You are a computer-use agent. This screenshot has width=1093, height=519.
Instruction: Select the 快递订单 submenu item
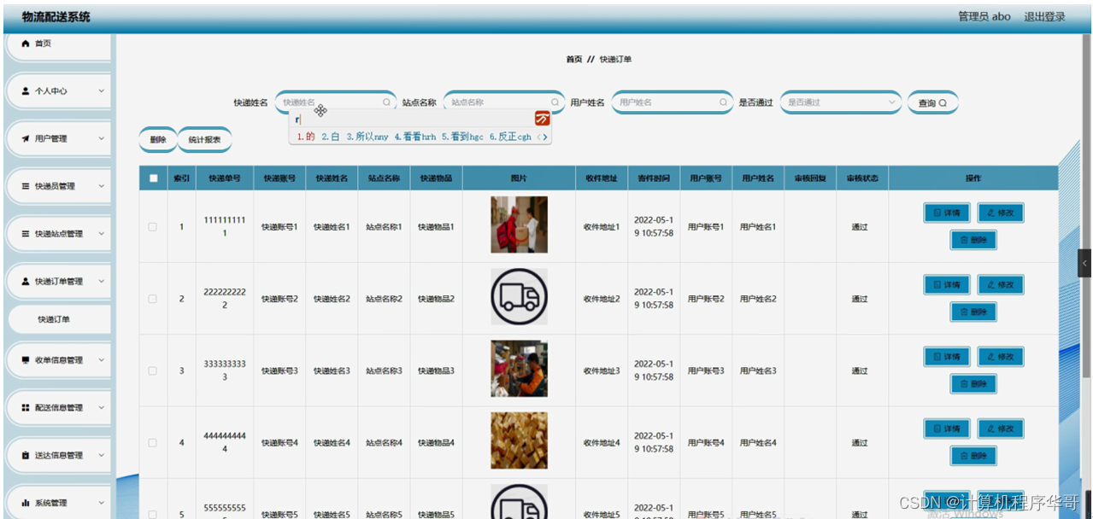59,319
